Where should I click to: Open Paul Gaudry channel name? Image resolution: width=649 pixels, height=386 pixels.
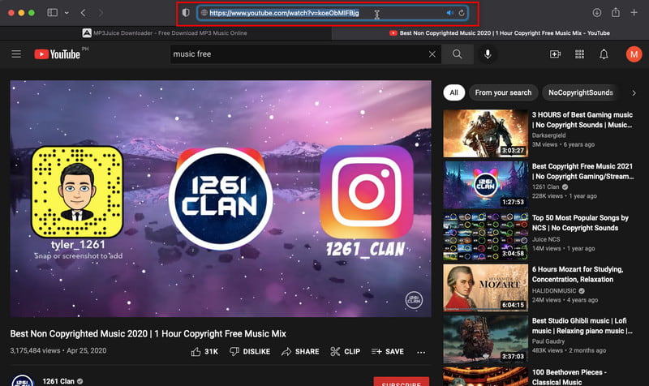pos(548,341)
